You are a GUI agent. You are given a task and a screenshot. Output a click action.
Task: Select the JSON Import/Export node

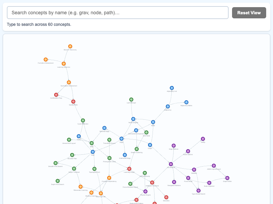tap(214, 166)
